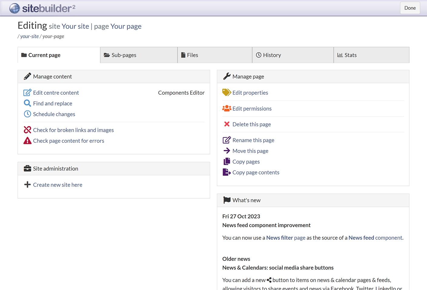Image resolution: width=427 pixels, height=290 pixels.
Task: Click the yellow tag icon near Edit properties
Action: pos(227,93)
